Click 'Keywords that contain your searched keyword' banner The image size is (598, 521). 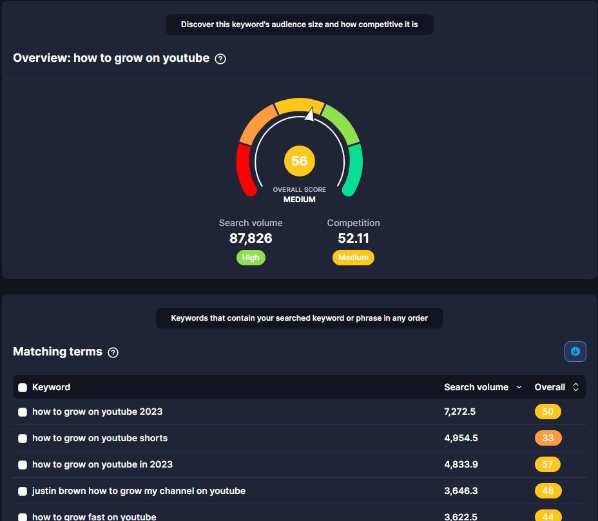(300, 318)
